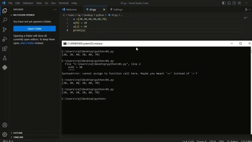252x142 pixels.
Task: Click the add a folder link
Action: point(27,43)
